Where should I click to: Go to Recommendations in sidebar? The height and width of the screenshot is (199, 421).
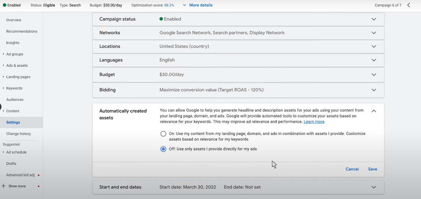pos(22,31)
